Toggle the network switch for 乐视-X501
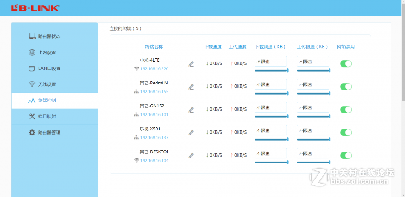 346,133
